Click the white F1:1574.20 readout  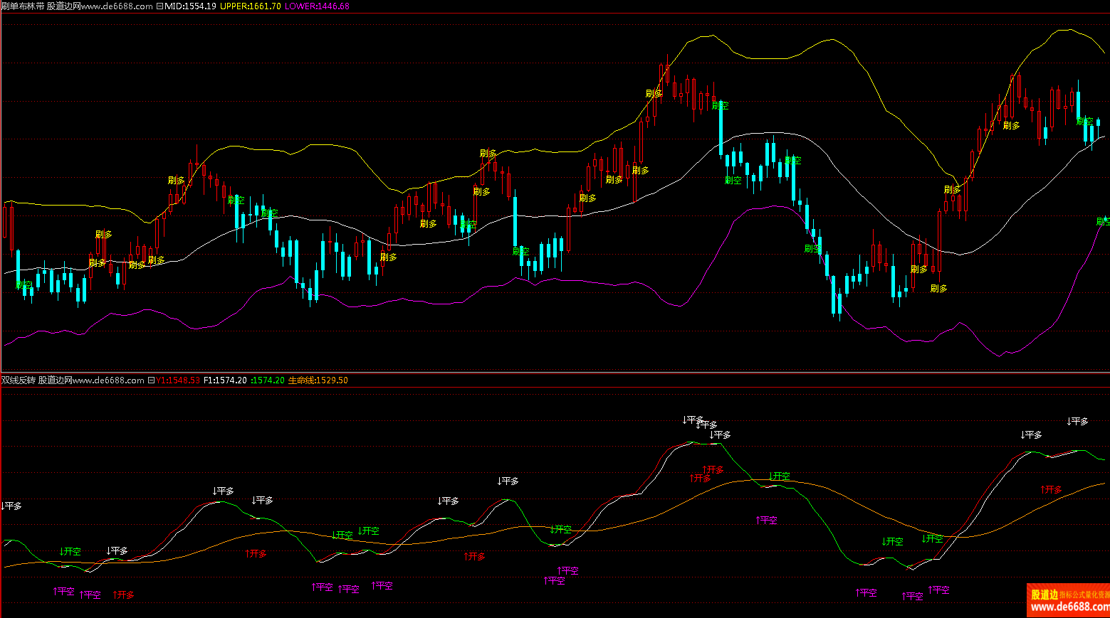(x=225, y=380)
